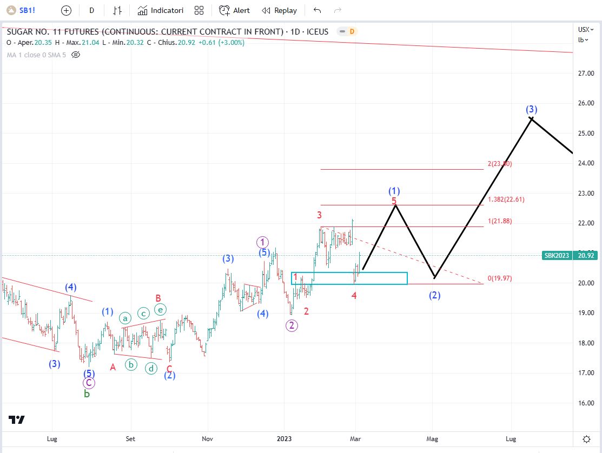The width and height of the screenshot is (602, 453).
Task: Select the 1(21.88) Fibonacci level label
Action: point(500,221)
